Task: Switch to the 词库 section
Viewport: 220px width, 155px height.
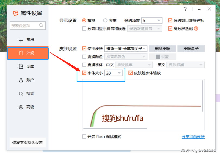Action: point(28,66)
